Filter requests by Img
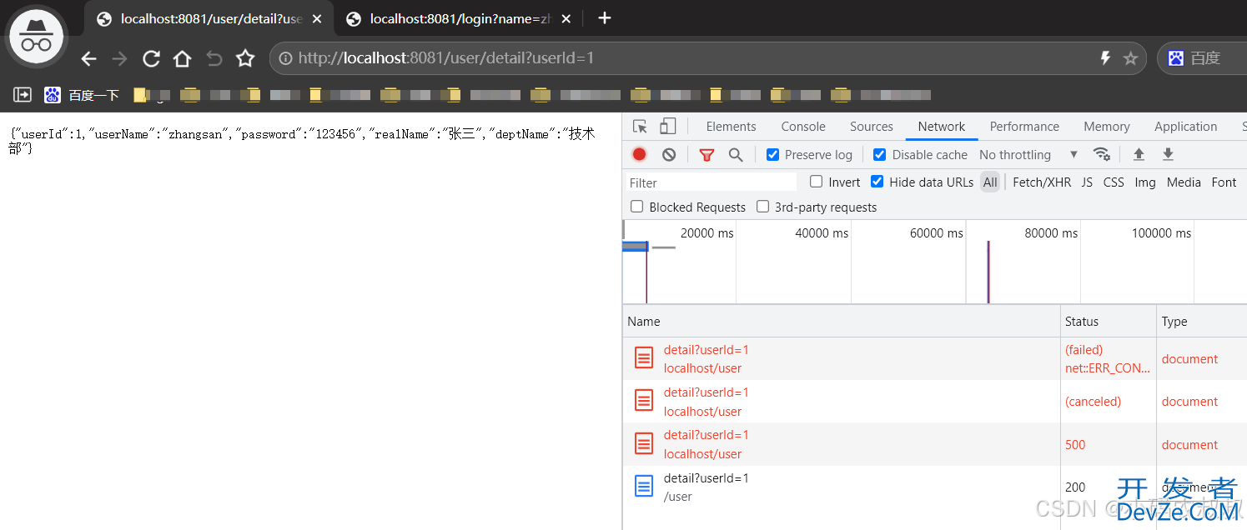The image size is (1247, 530). pos(1145,182)
